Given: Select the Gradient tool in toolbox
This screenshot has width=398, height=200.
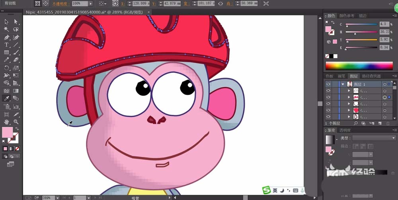Looking at the screenshot, I should click(16, 91).
